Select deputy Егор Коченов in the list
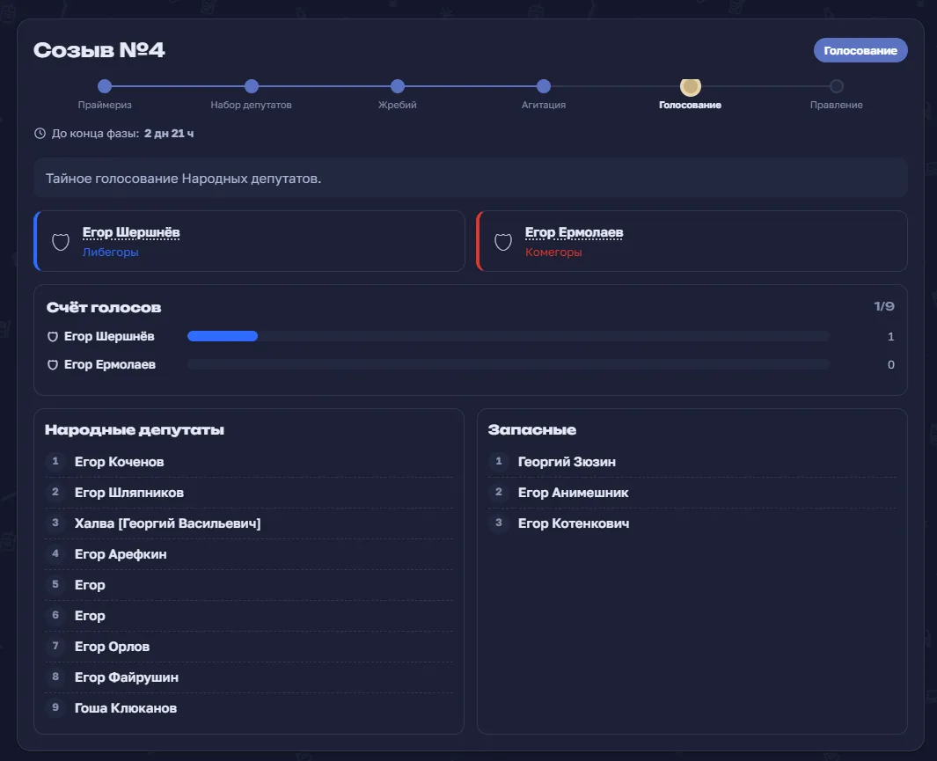The width and height of the screenshot is (937, 761). 249,462
